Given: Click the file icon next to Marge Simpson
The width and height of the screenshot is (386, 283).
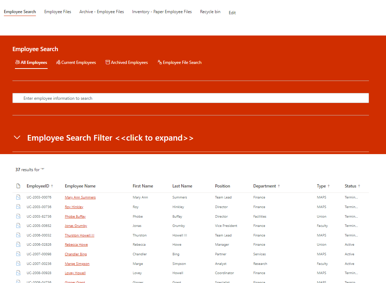Looking at the screenshot, I should click(x=18, y=263).
